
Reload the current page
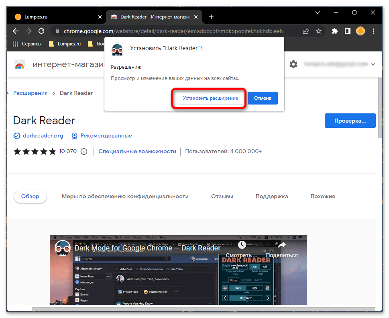coord(41,31)
